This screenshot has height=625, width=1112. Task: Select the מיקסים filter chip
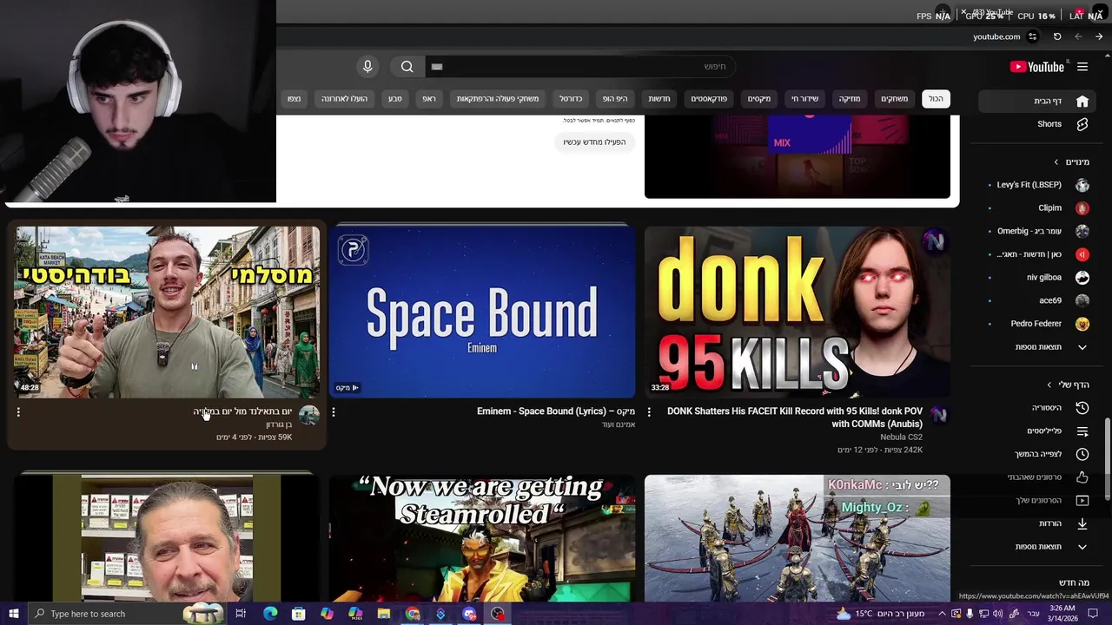pyautogui.click(x=759, y=99)
